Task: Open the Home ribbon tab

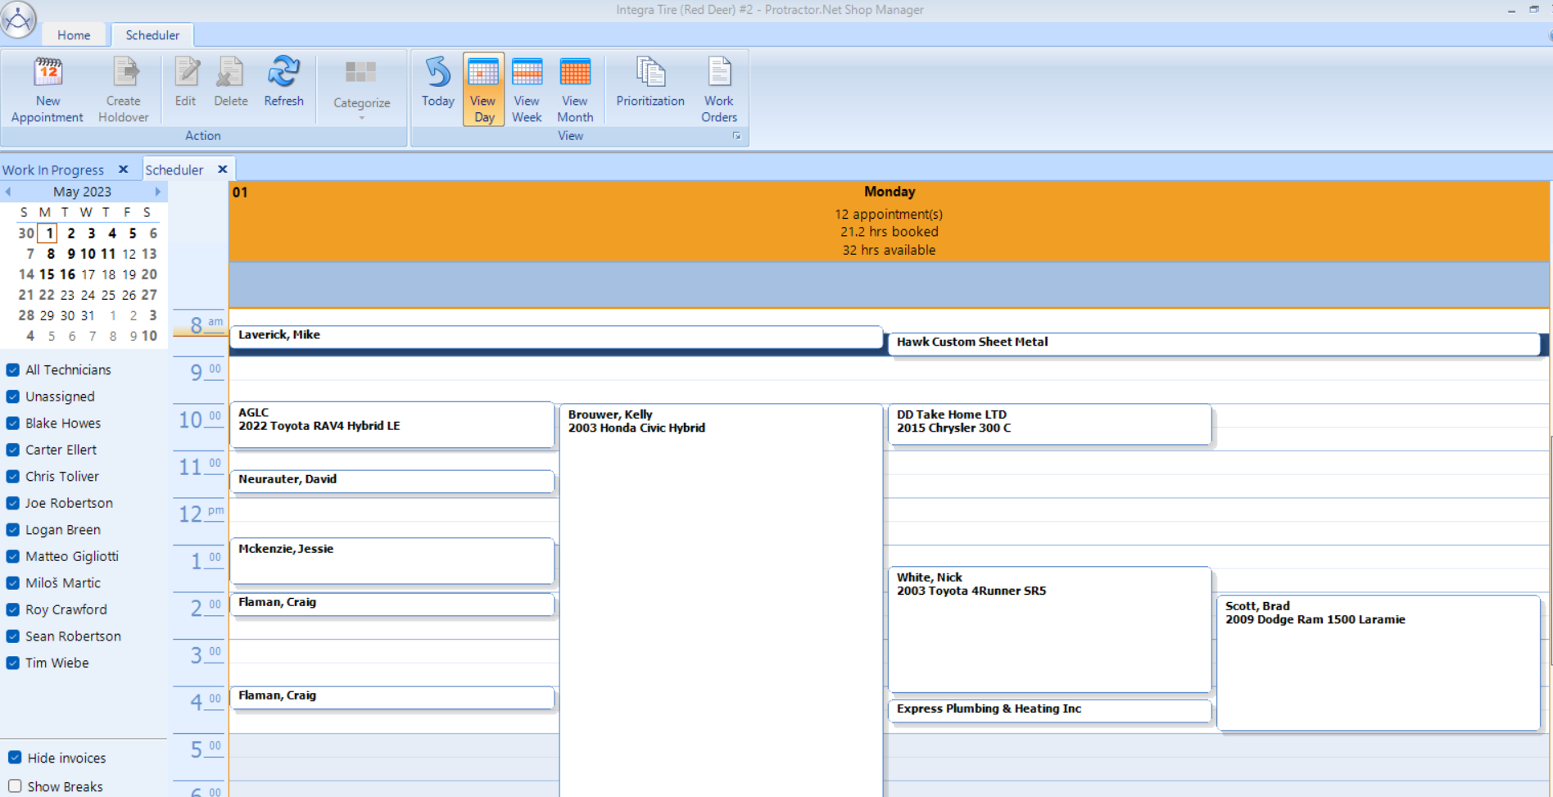Action: [x=74, y=35]
